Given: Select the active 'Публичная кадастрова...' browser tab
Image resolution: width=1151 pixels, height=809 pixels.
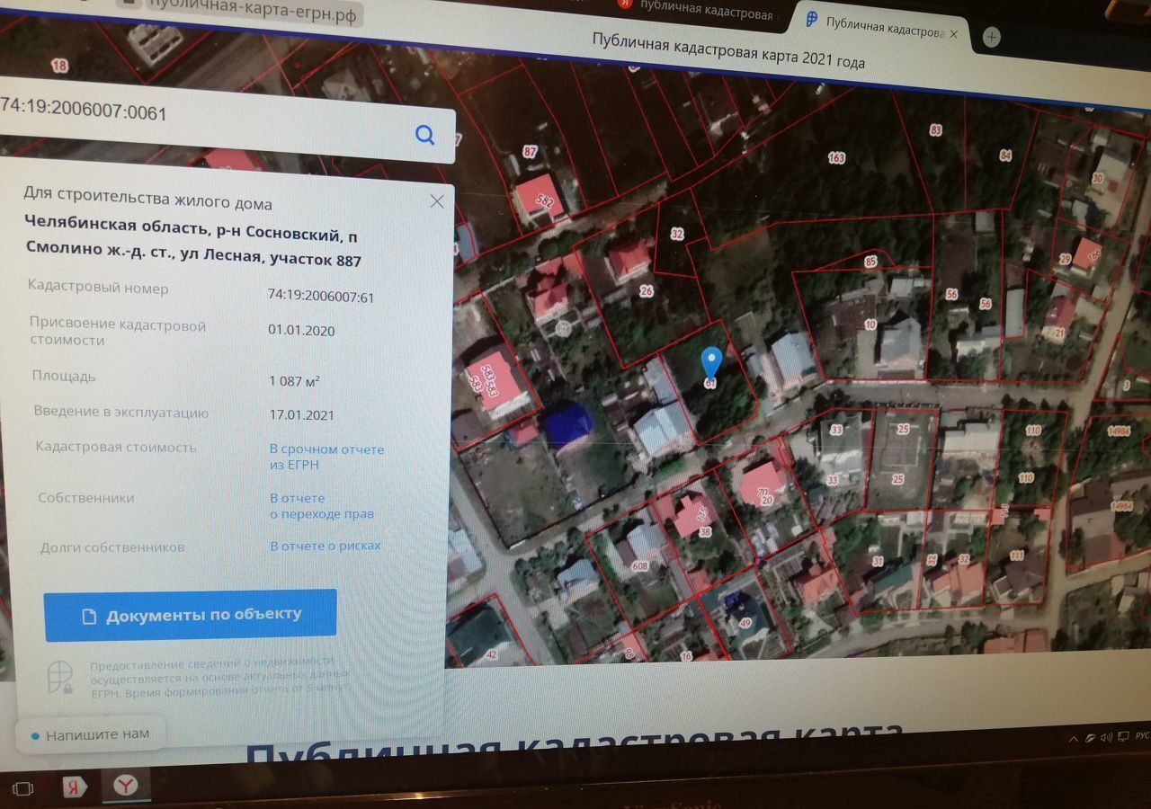Looking at the screenshot, I should pyautogui.click(x=881, y=25).
